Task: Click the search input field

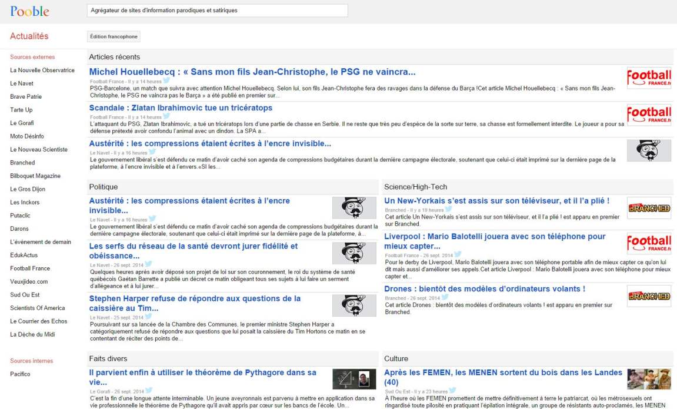Action: click(x=217, y=11)
